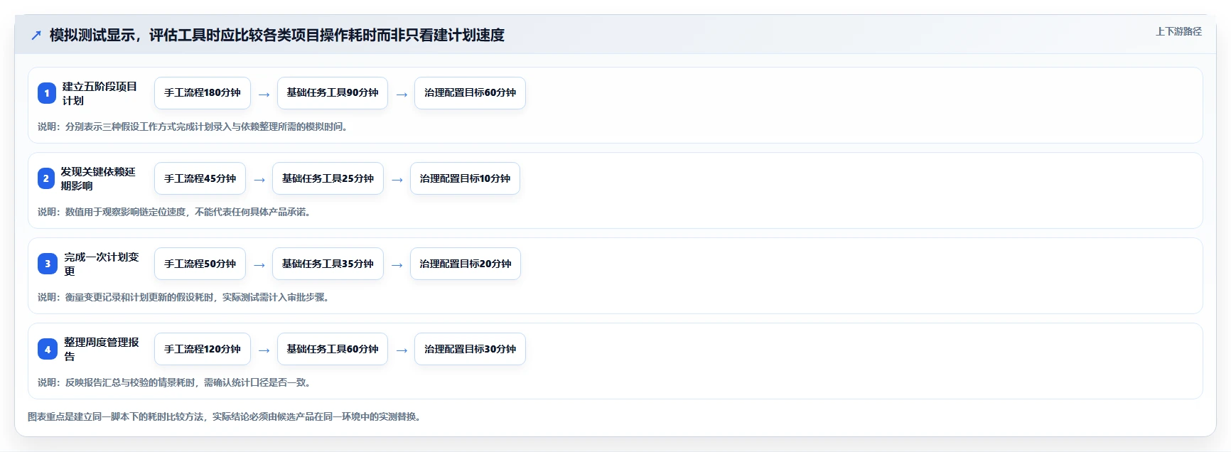Click the footer text 图表重点是建立同一脚本下…
Viewport: 1231px width, 452px height.
[x=226, y=416]
